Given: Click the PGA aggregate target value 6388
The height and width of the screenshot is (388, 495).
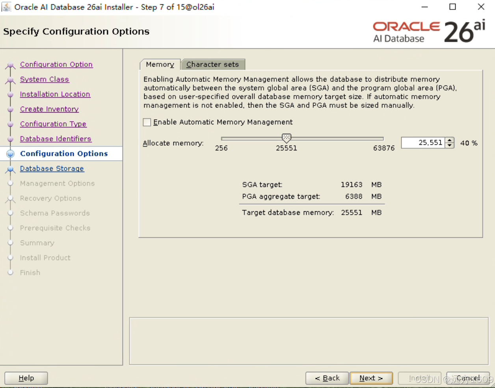Looking at the screenshot, I should 354,196.
